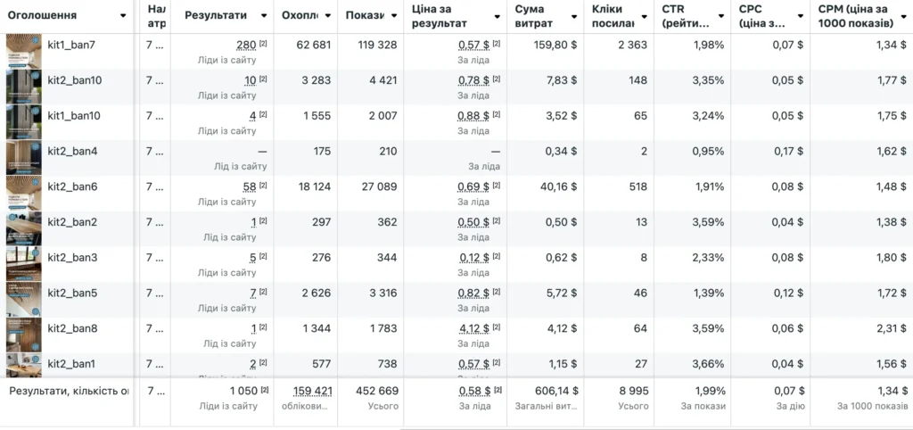Click the footnote marker beside 58 results
Image resolution: width=913 pixels, height=430 pixels.
coord(263,186)
